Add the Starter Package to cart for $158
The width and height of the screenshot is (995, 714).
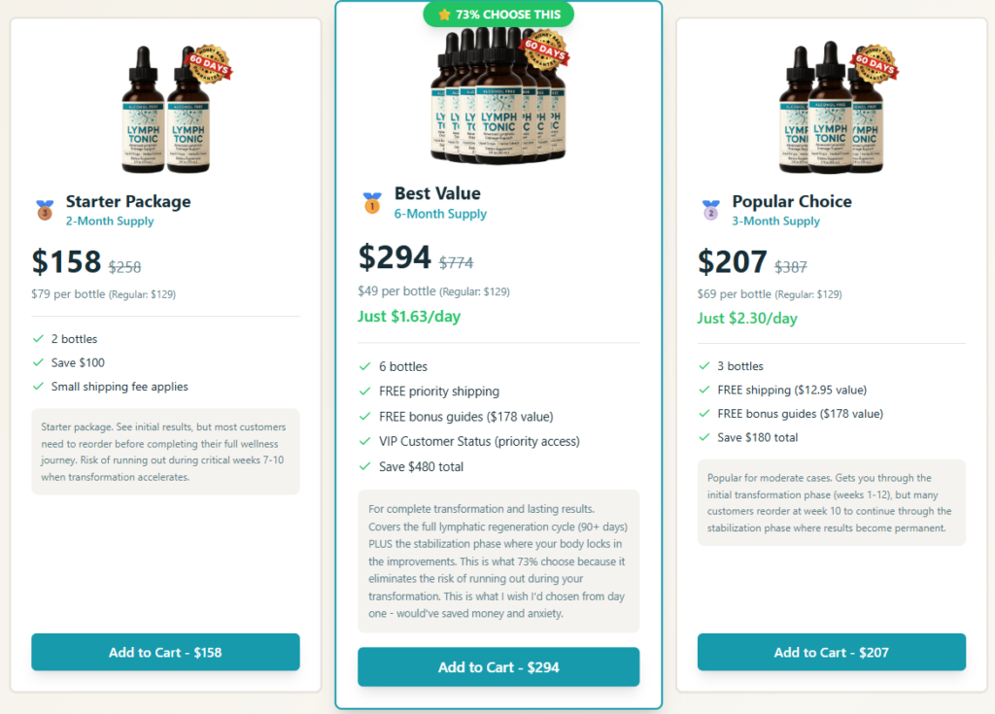[165, 652]
